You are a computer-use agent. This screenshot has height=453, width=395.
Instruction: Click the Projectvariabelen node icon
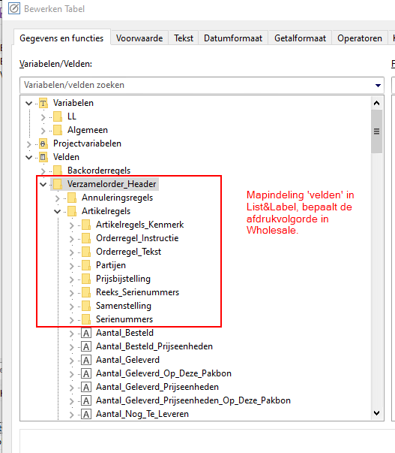point(43,143)
